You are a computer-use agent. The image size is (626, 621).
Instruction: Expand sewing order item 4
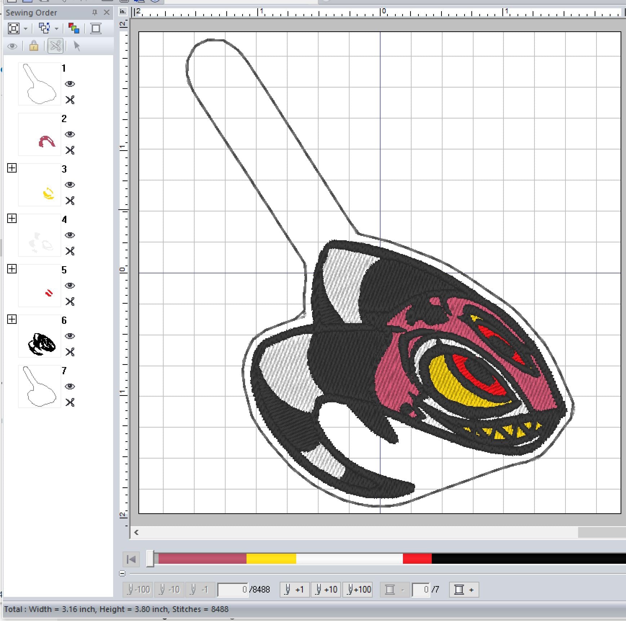point(12,218)
